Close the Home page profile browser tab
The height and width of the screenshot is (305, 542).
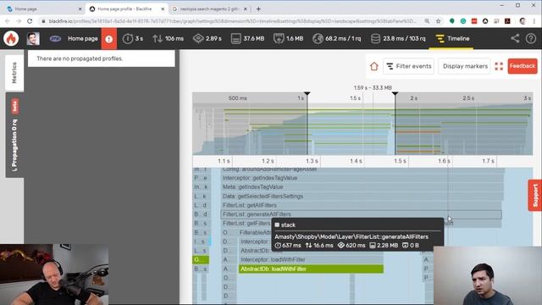pyautogui.click(x=163, y=9)
